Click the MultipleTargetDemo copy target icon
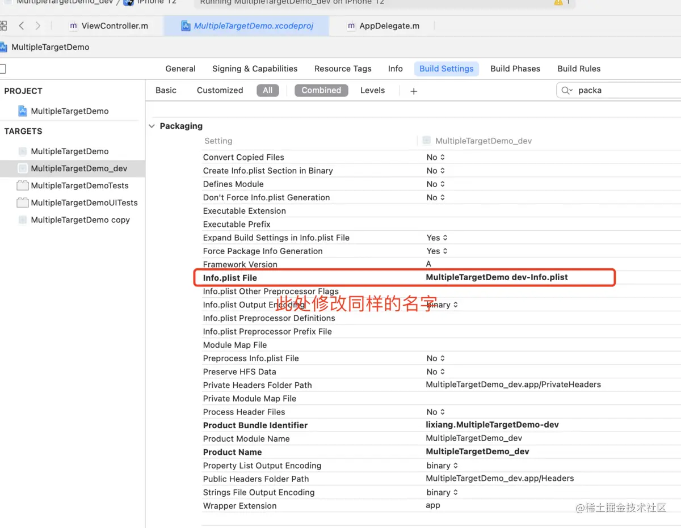The height and width of the screenshot is (528, 681). (23, 219)
